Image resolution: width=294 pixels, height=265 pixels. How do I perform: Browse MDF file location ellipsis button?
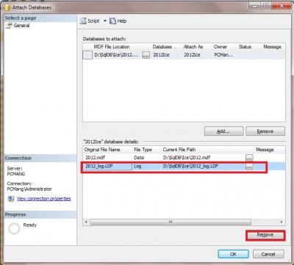[146, 55]
